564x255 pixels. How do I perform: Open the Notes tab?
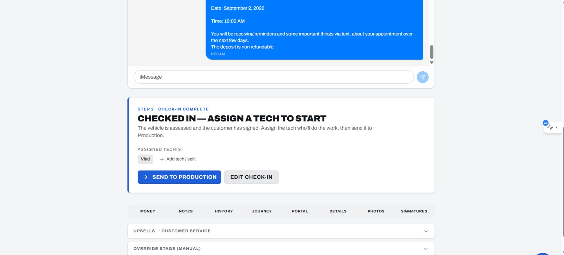[186, 211]
